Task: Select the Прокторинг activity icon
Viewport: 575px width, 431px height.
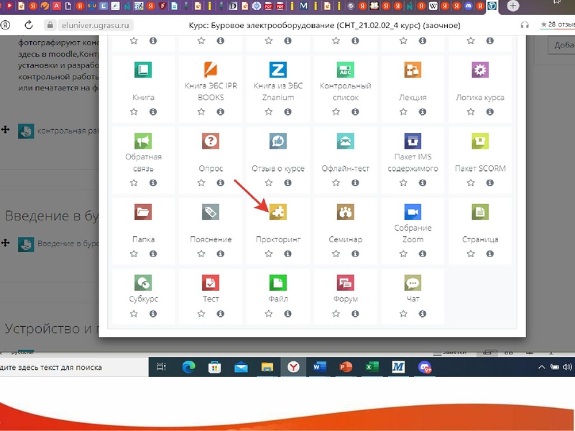Action: pos(277,212)
